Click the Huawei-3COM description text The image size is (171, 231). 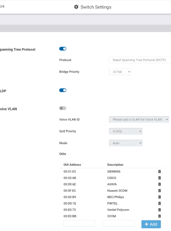(x=117, y=190)
